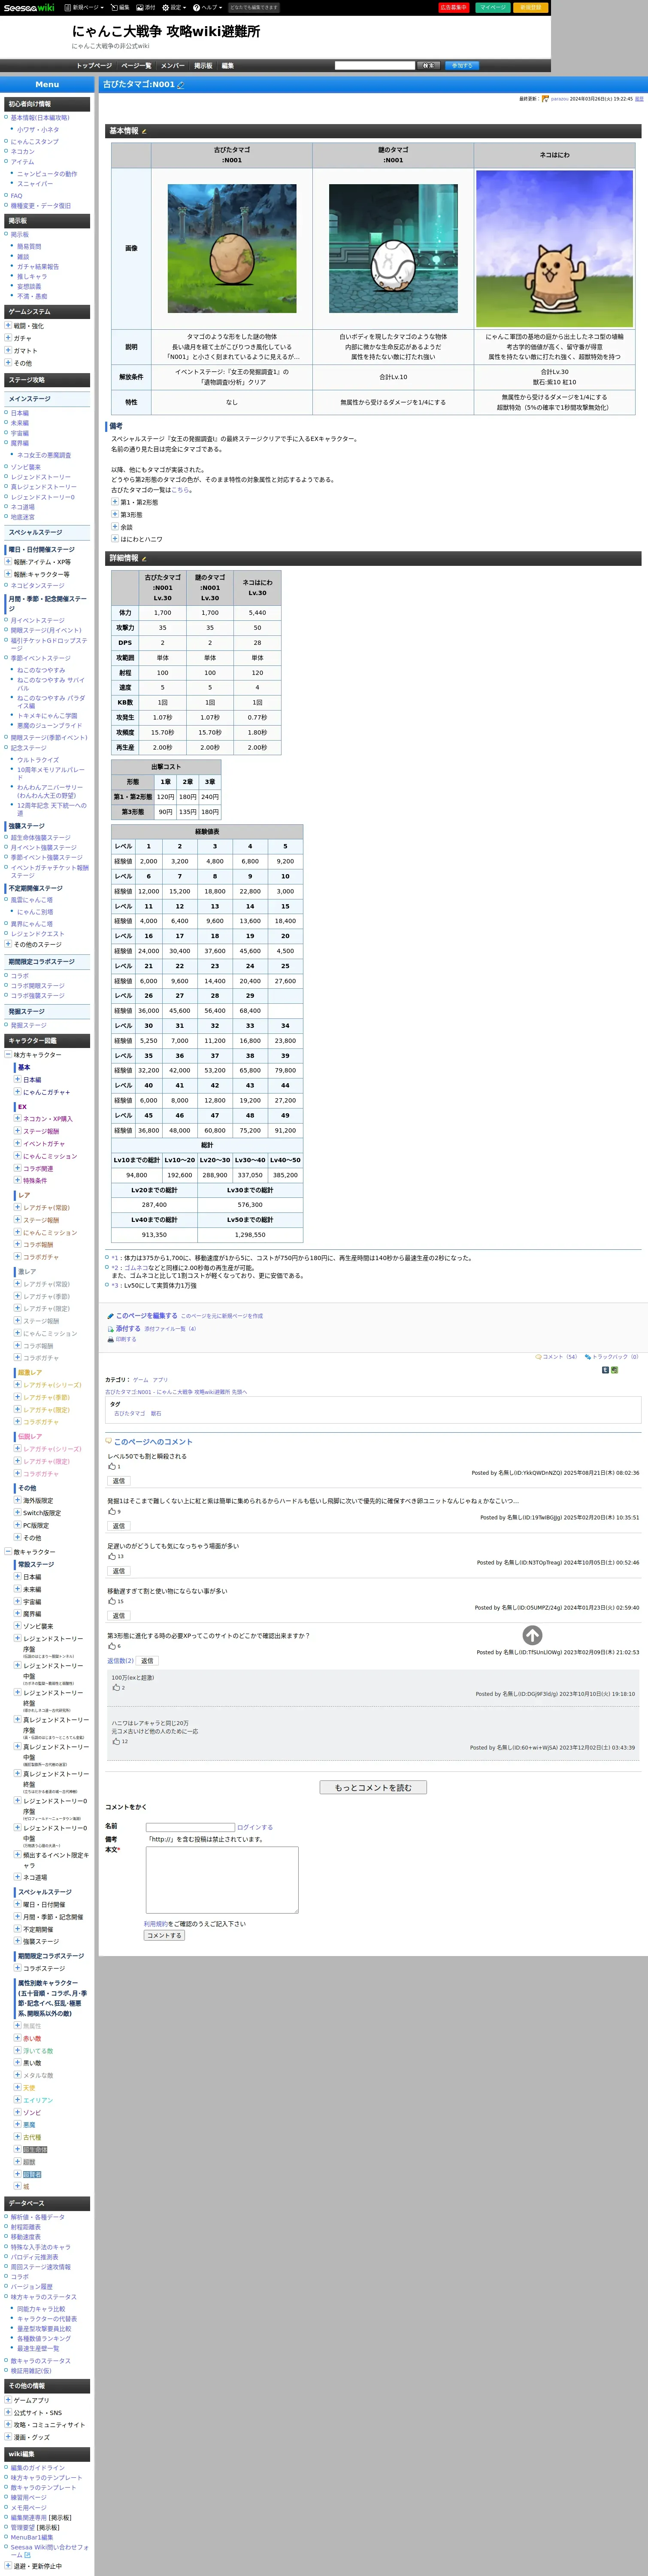This screenshot has width=648, height=2576.
Task: Open the ページ一覧 nav tab
Action: click(x=136, y=66)
